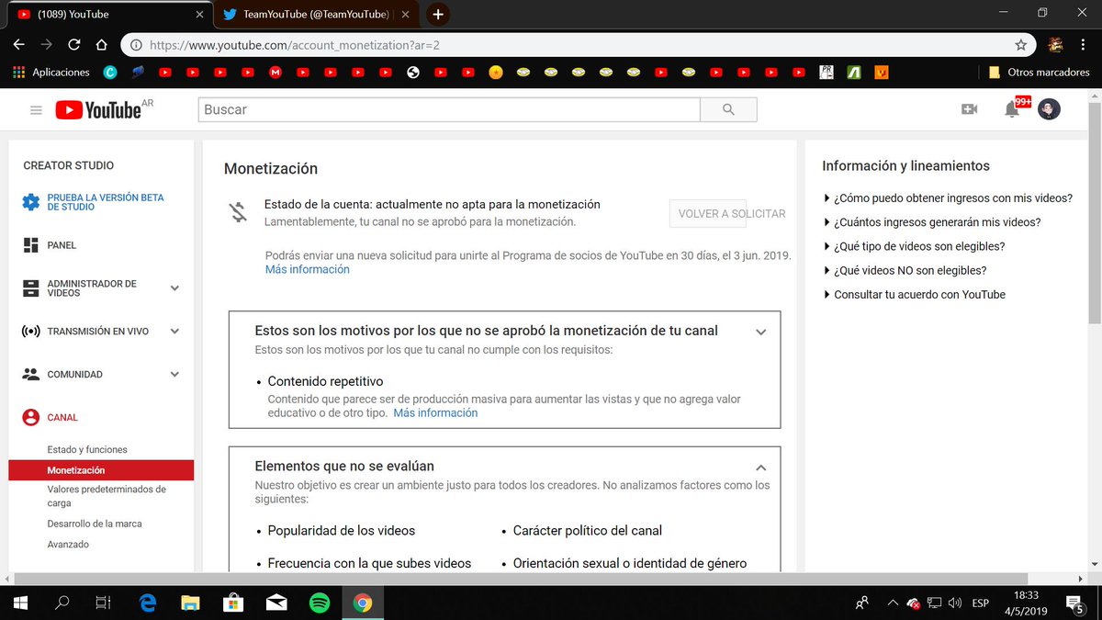Open the account avatar menu
This screenshot has width=1102, height=620.
[1049, 109]
